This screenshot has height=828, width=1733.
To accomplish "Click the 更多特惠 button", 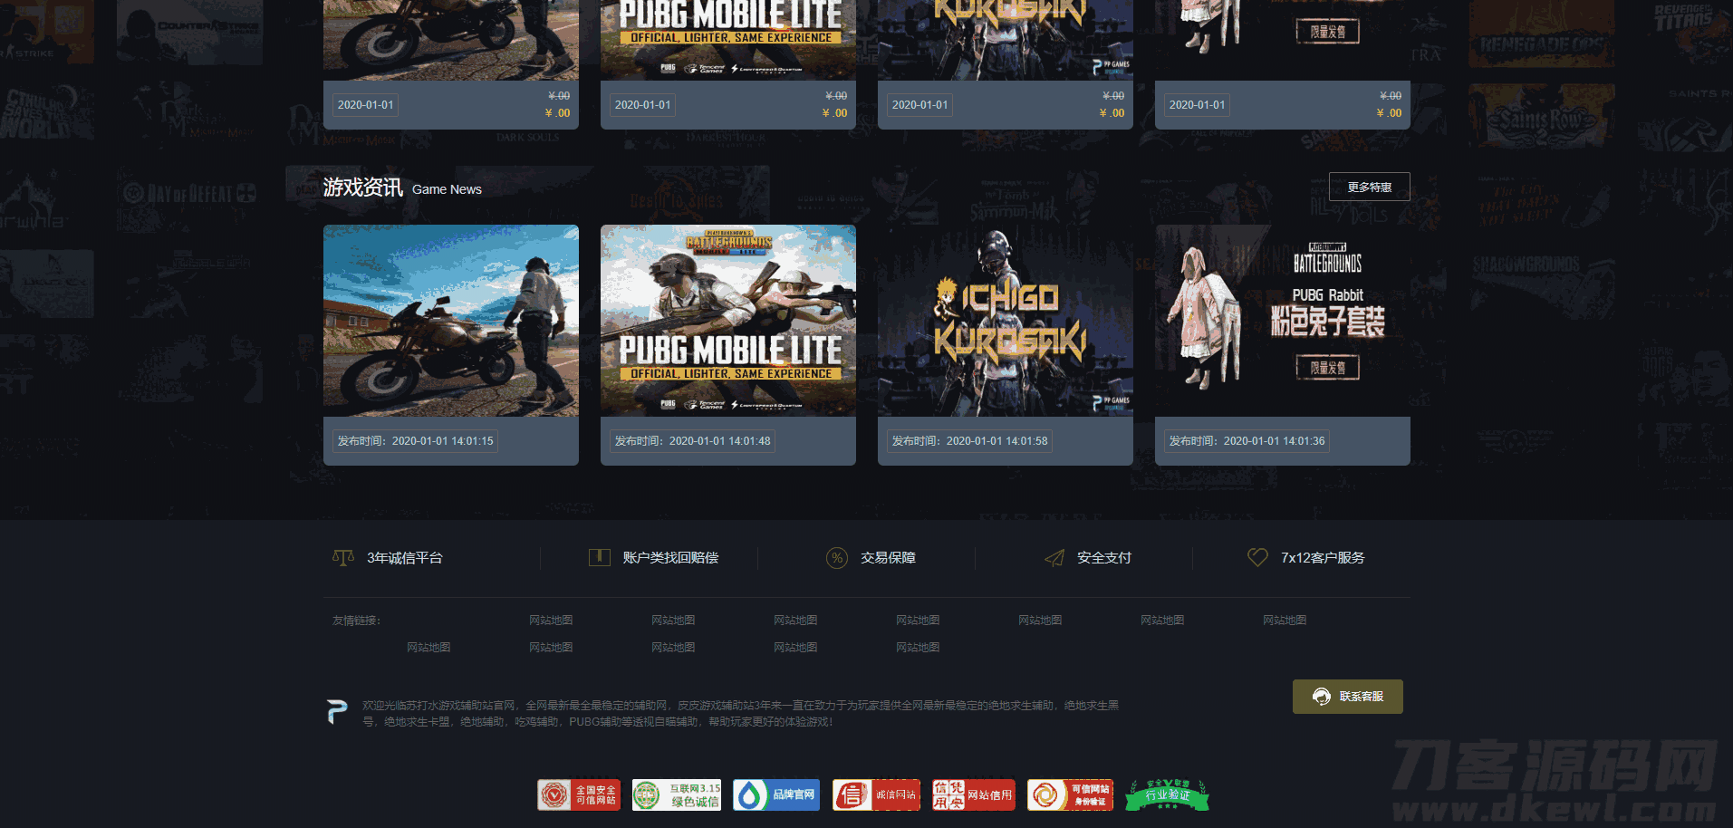I will click(x=1370, y=187).
